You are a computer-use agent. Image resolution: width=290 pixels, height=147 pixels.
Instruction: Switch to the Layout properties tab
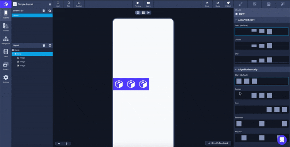[x=255, y=4]
